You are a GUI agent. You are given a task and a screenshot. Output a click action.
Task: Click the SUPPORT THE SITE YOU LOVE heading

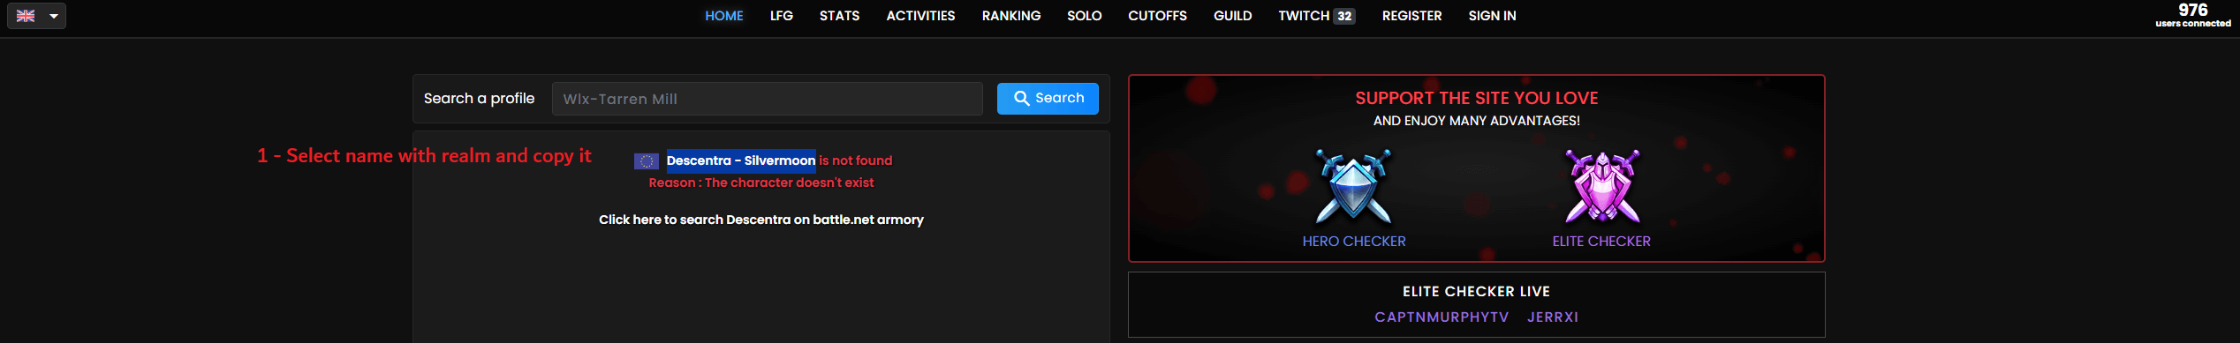1476,98
